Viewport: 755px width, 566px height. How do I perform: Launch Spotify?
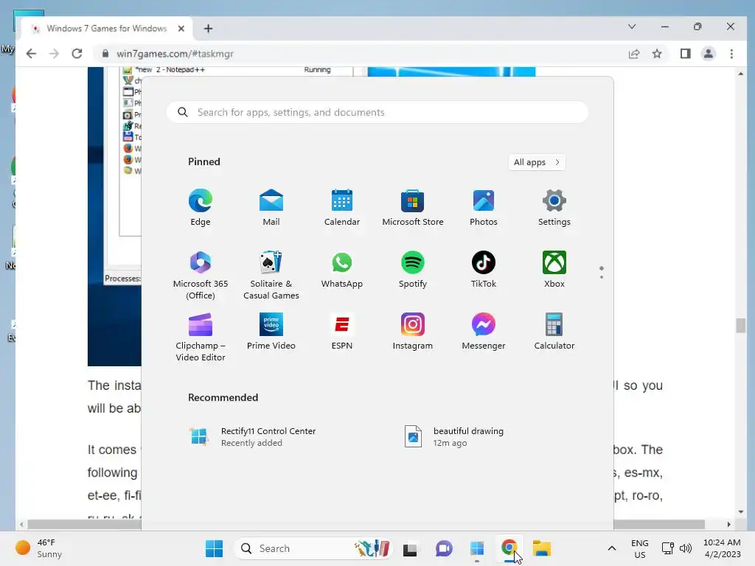413,270
